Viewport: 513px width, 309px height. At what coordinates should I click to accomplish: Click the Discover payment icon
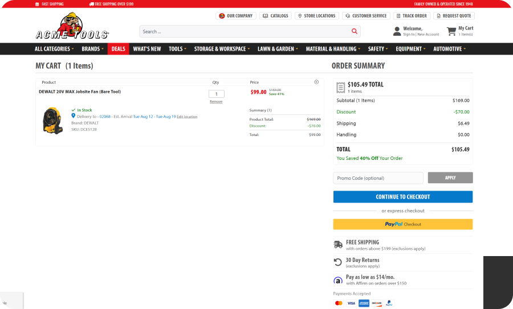point(377,303)
